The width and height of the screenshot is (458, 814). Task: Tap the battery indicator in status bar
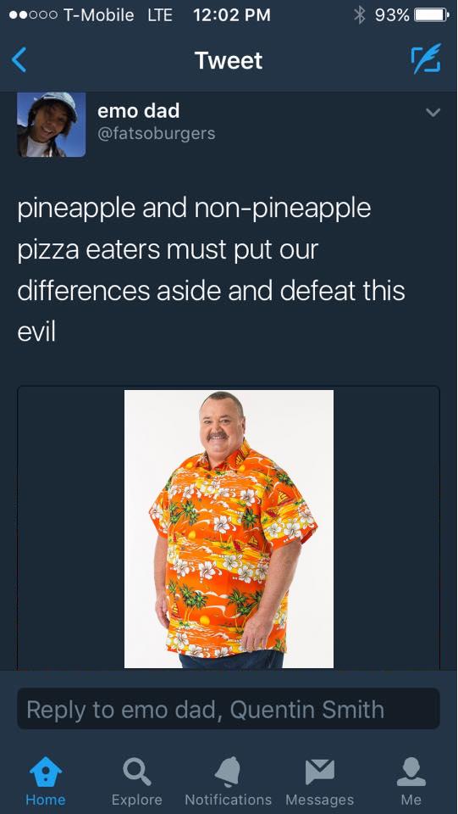(x=431, y=15)
